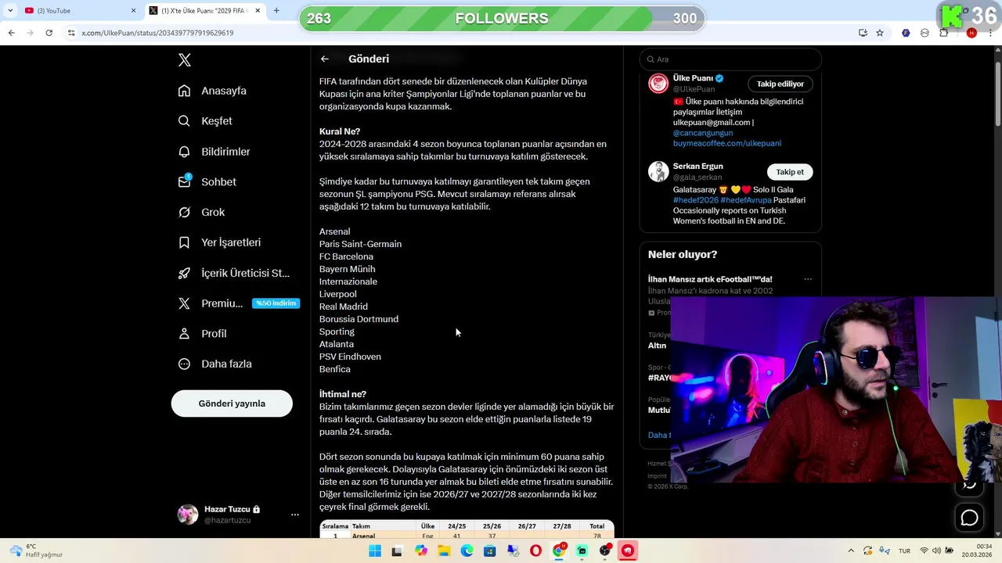Click Kural Ne? heading
The image size is (1002, 563).
(x=340, y=131)
